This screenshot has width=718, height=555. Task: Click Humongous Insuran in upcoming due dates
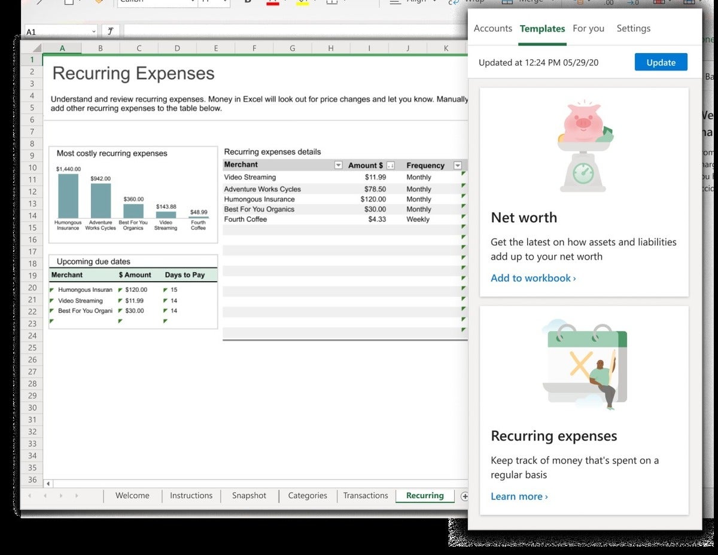click(x=85, y=289)
